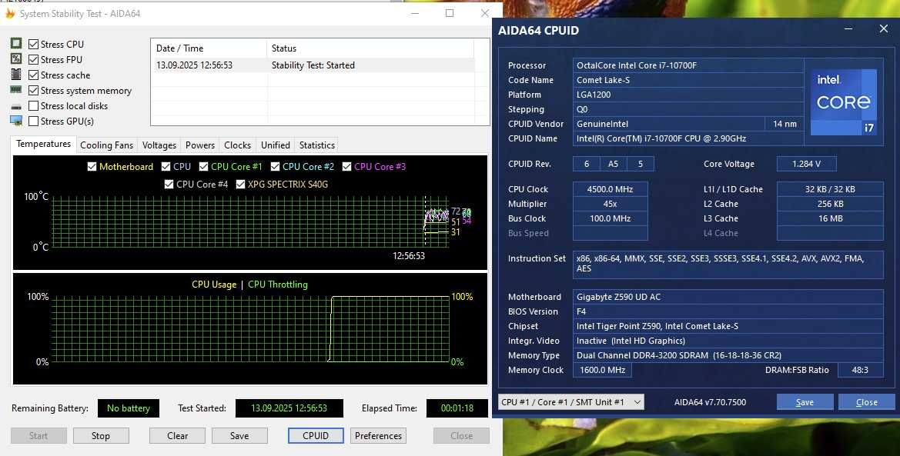Uncheck Stress system memory checkbox
This screenshot has height=456, width=900.
pyautogui.click(x=33, y=91)
